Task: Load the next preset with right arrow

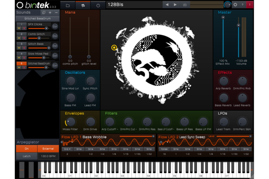Action: point(175,5)
